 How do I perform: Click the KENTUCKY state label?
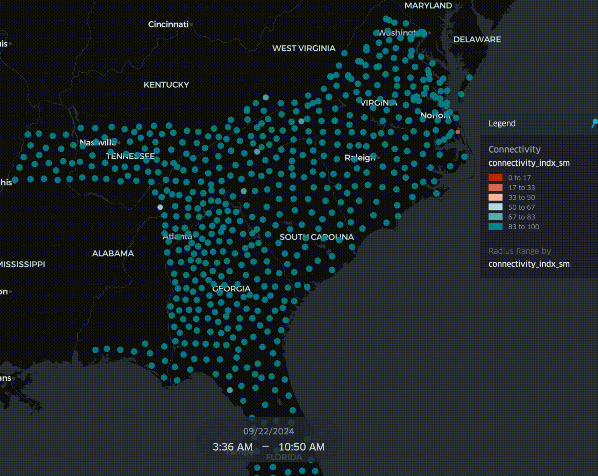[166, 85]
